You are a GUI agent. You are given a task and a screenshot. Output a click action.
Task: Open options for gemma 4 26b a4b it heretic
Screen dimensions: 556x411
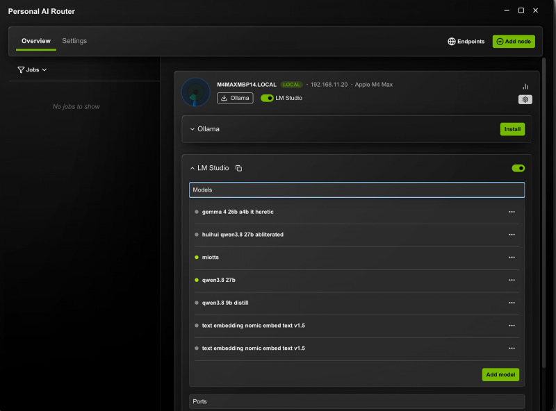(512, 212)
